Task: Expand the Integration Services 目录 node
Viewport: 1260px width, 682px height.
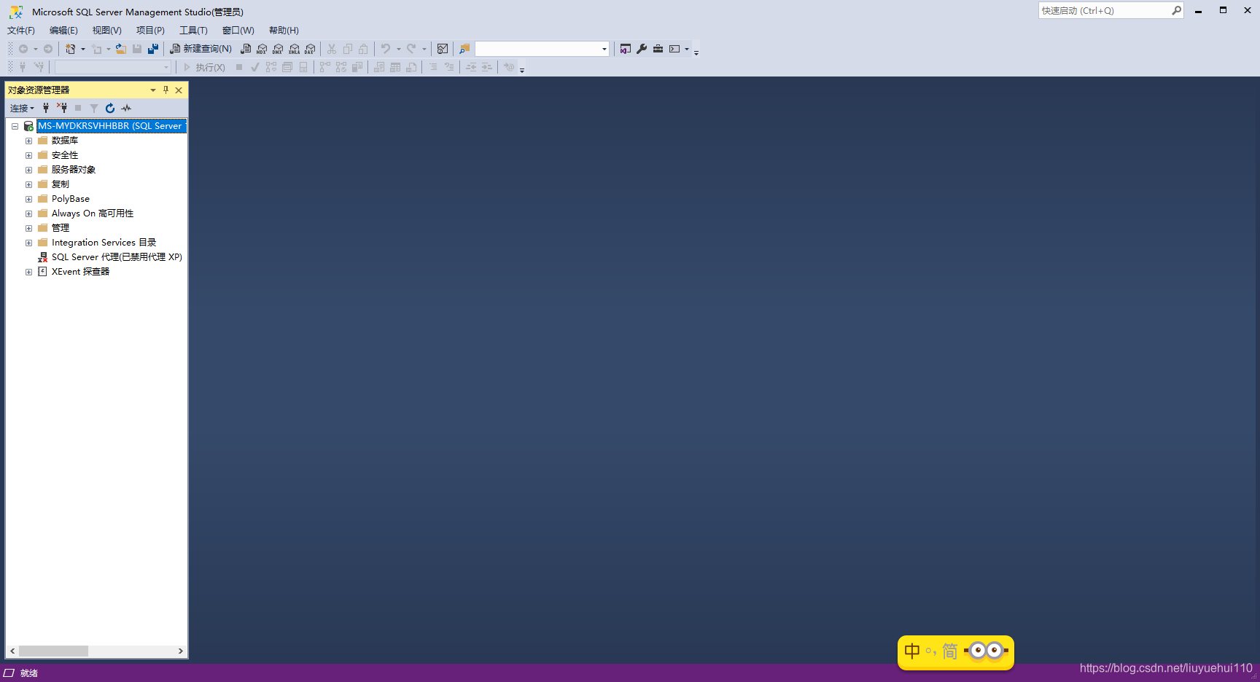Action: click(28, 243)
